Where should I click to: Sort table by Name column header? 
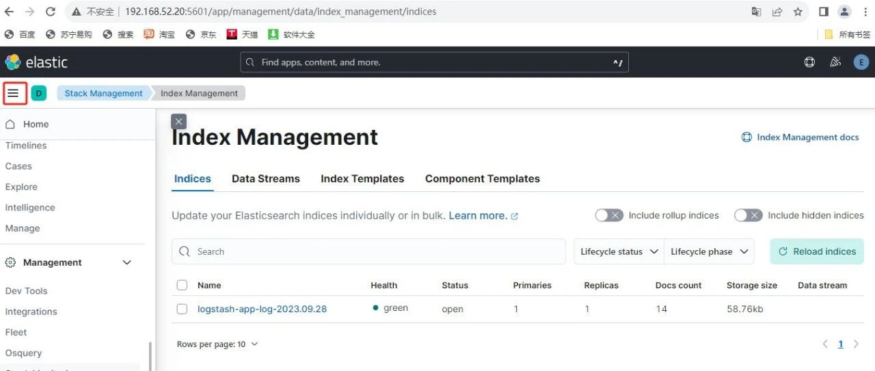[x=209, y=285]
